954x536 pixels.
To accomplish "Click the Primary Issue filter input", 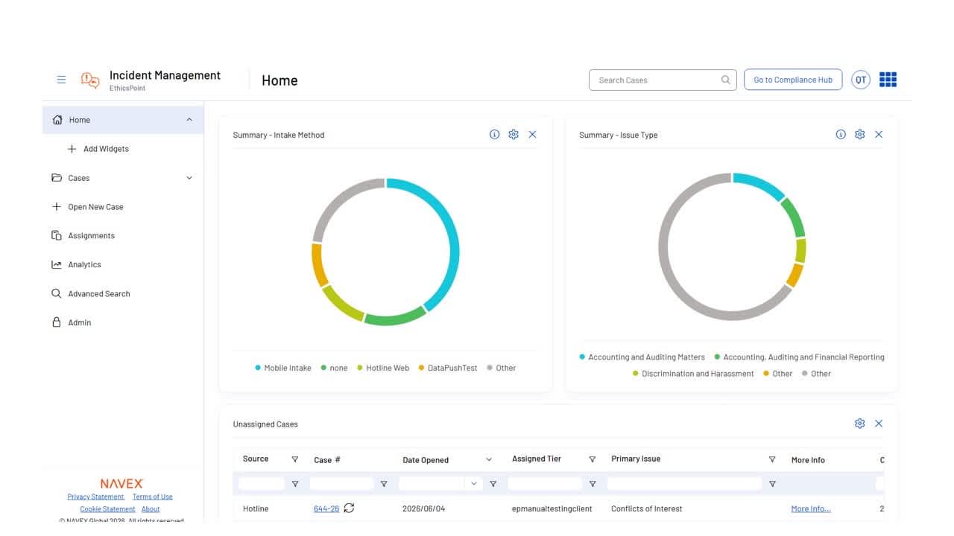I will [684, 484].
